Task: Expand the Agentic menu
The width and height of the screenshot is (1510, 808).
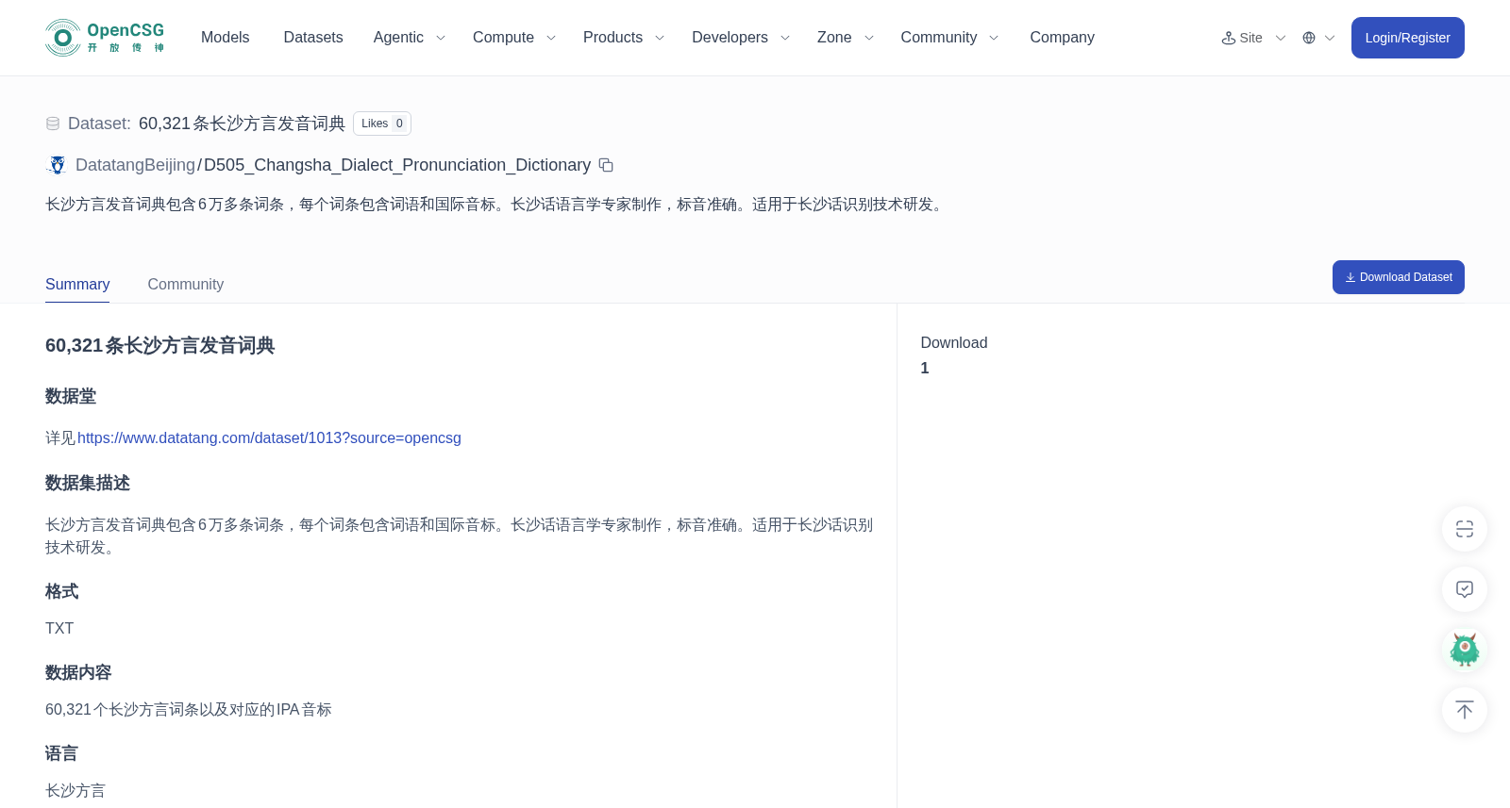Action: point(409,38)
